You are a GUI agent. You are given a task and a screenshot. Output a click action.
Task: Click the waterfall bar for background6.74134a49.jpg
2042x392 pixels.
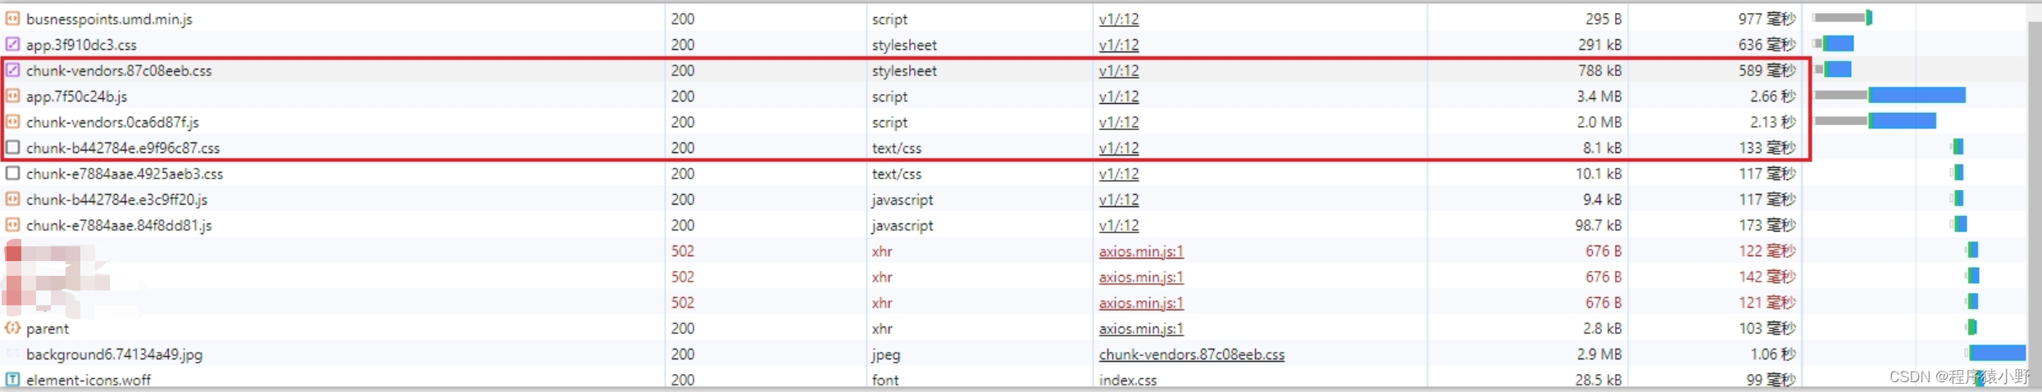pos(1997,353)
